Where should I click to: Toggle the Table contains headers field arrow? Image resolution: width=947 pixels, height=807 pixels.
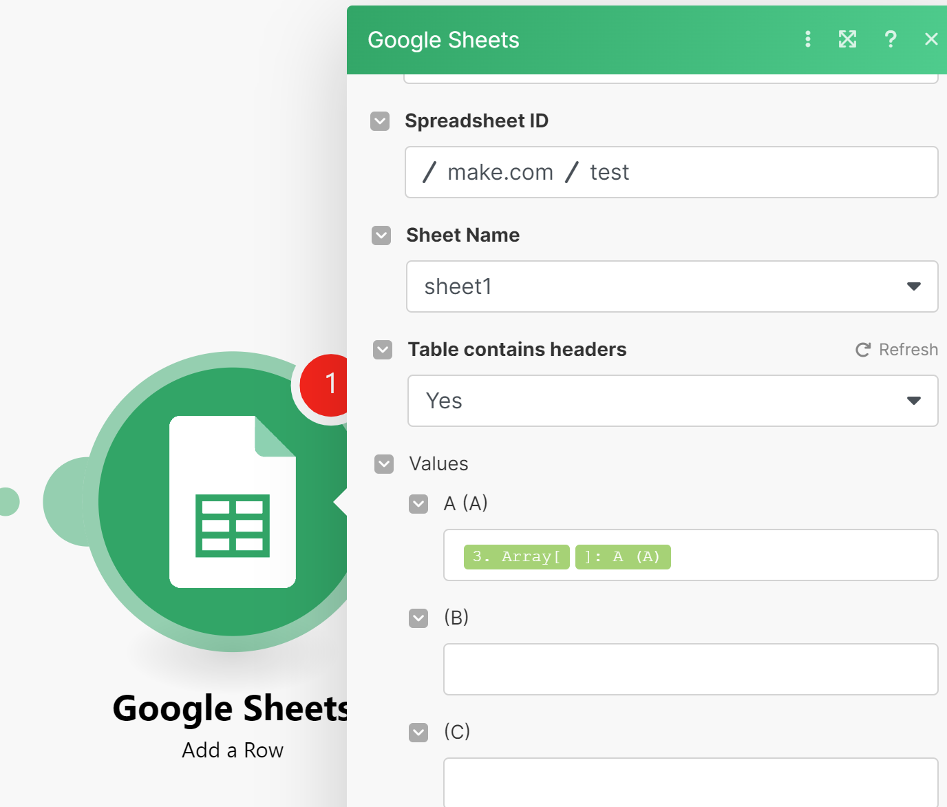(383, 350)
